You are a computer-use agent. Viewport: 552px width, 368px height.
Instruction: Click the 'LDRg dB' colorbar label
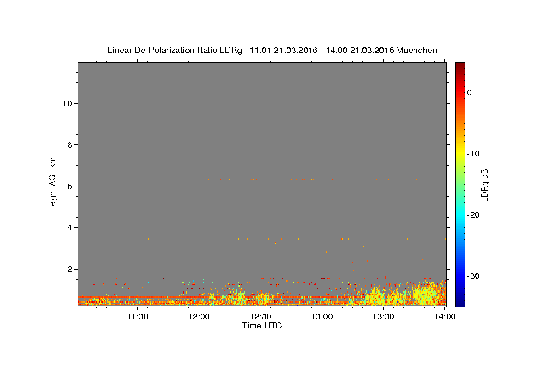pyautogui.click(x=484, y=185)
